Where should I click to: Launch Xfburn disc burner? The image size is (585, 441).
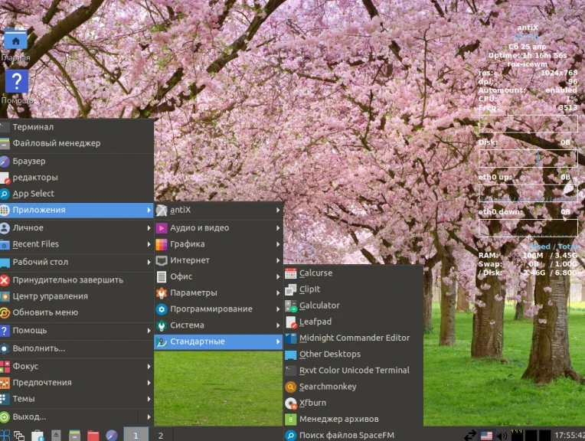pos(312,403)
